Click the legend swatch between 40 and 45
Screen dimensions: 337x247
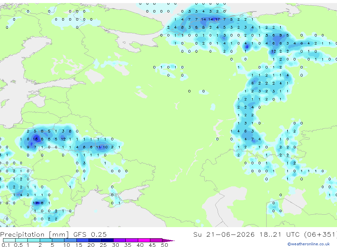click(144, 240)
